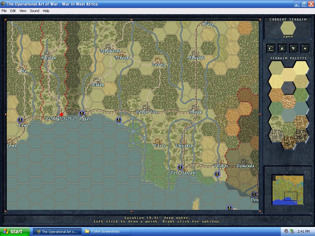
Task: Click the red star at Porto Novo
Action: 61,114
